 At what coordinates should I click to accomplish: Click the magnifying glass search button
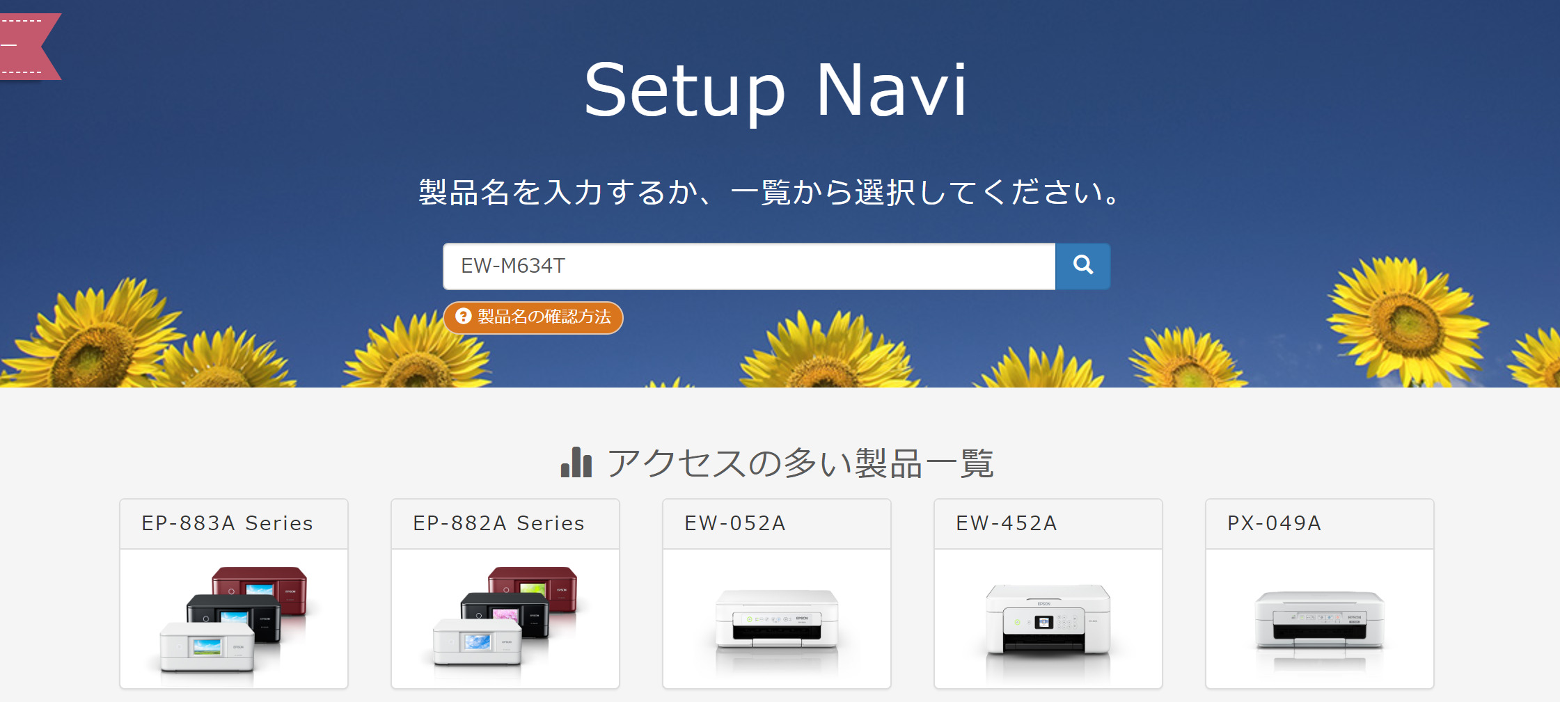coord(1082,266)
